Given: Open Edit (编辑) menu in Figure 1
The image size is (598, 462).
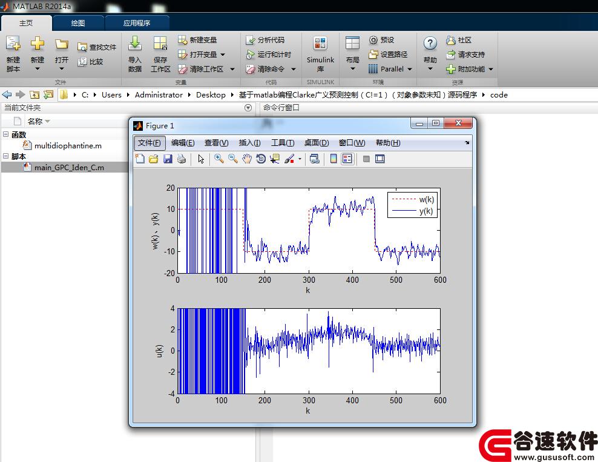Looking at the screenshot, I should 183,143.
